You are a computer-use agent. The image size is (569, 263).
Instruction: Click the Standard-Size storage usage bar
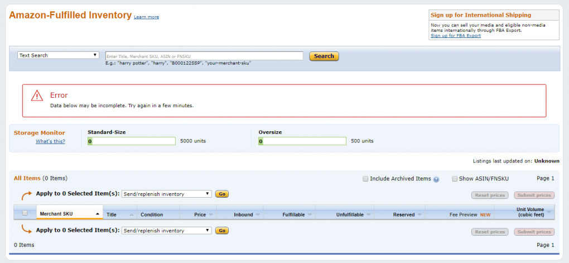132,141
